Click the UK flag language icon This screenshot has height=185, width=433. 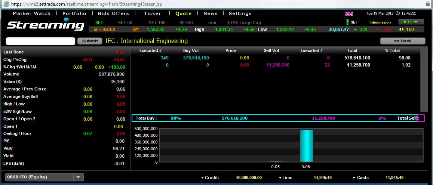(x=349, y=13)
